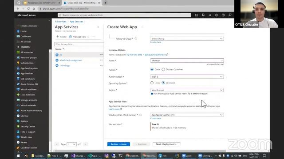Open Azure notifications bell
Viewport: 284px width, 159px height.
pyautogui.click(x=210, y=15)
